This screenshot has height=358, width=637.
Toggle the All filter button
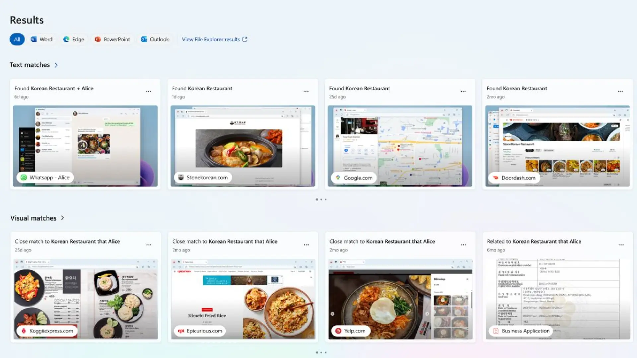pyautogui.click(x=17, y=39)
